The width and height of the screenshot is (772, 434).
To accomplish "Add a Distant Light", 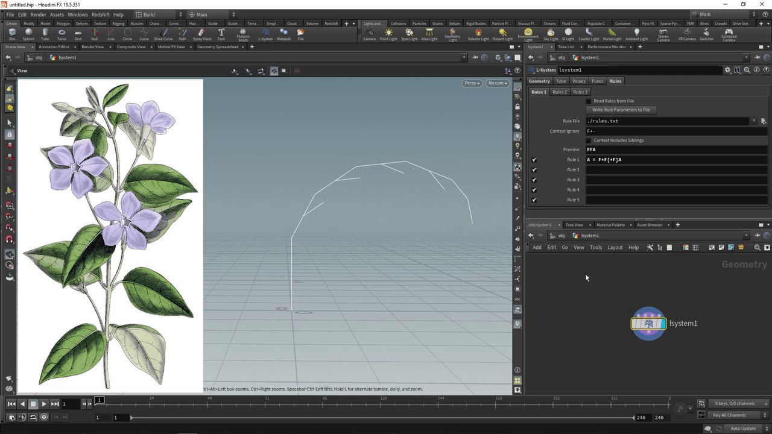I will pyautogui.click(x=502, y=34).
